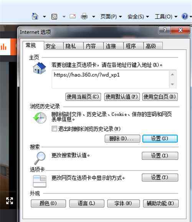Open the 工具(O) toolbar menu

[166, 17]
